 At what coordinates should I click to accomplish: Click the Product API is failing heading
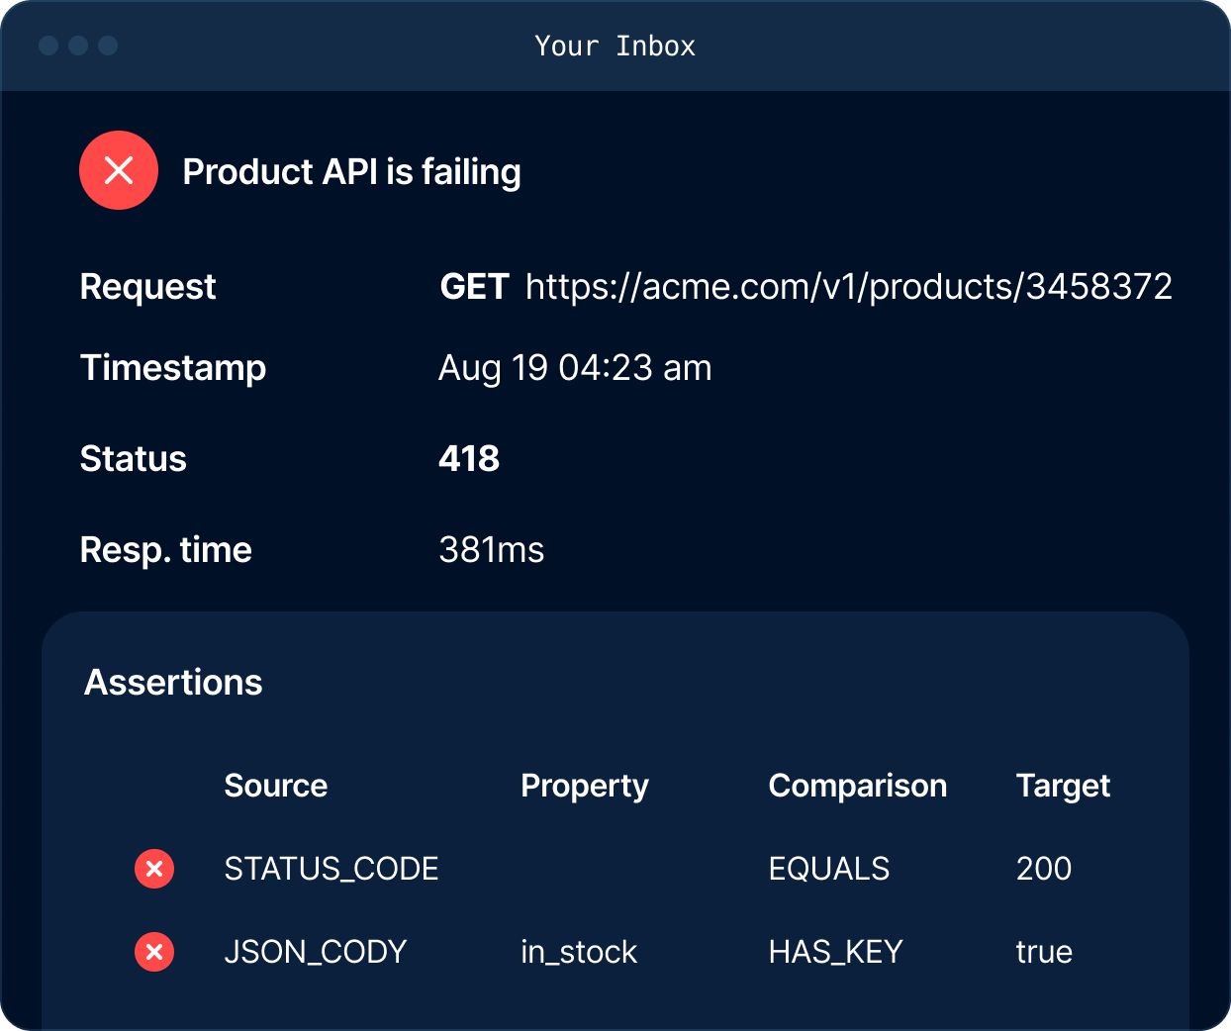(351, 172)
